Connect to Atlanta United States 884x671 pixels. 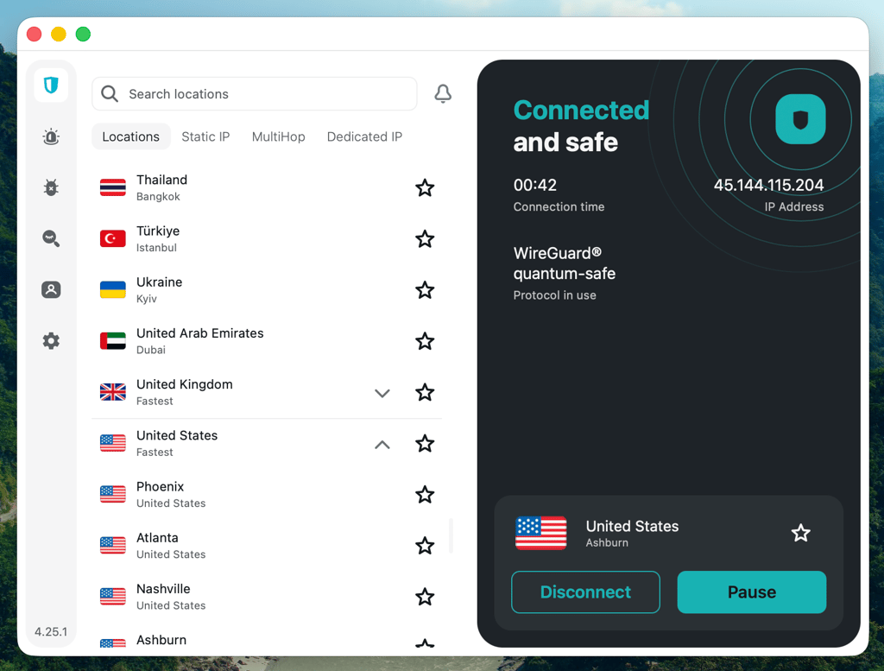click(267, 546)
